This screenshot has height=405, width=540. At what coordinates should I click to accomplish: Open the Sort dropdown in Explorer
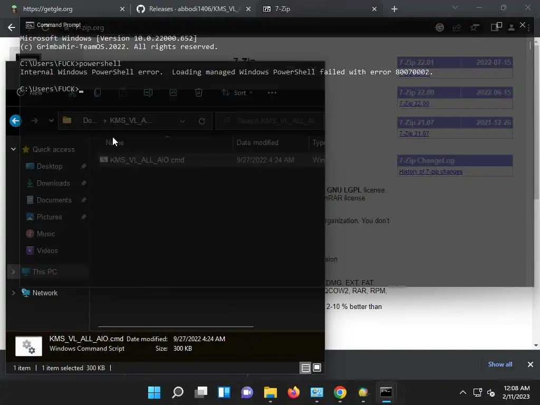237,93
